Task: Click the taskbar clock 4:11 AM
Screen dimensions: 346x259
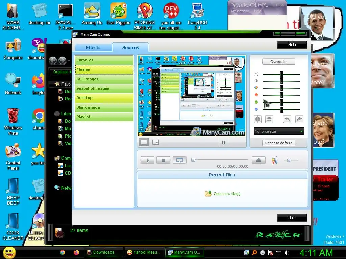Action: pyautogui.click(x=316, y=253)
